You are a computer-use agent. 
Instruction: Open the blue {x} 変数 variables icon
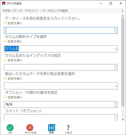point(51,128)
